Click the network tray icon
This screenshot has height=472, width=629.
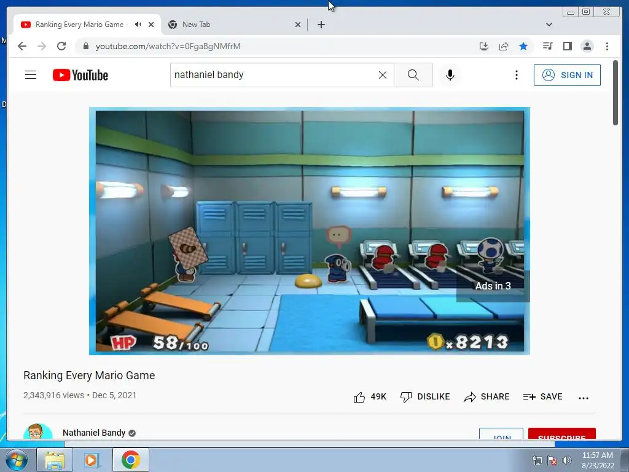click(537, 460)
